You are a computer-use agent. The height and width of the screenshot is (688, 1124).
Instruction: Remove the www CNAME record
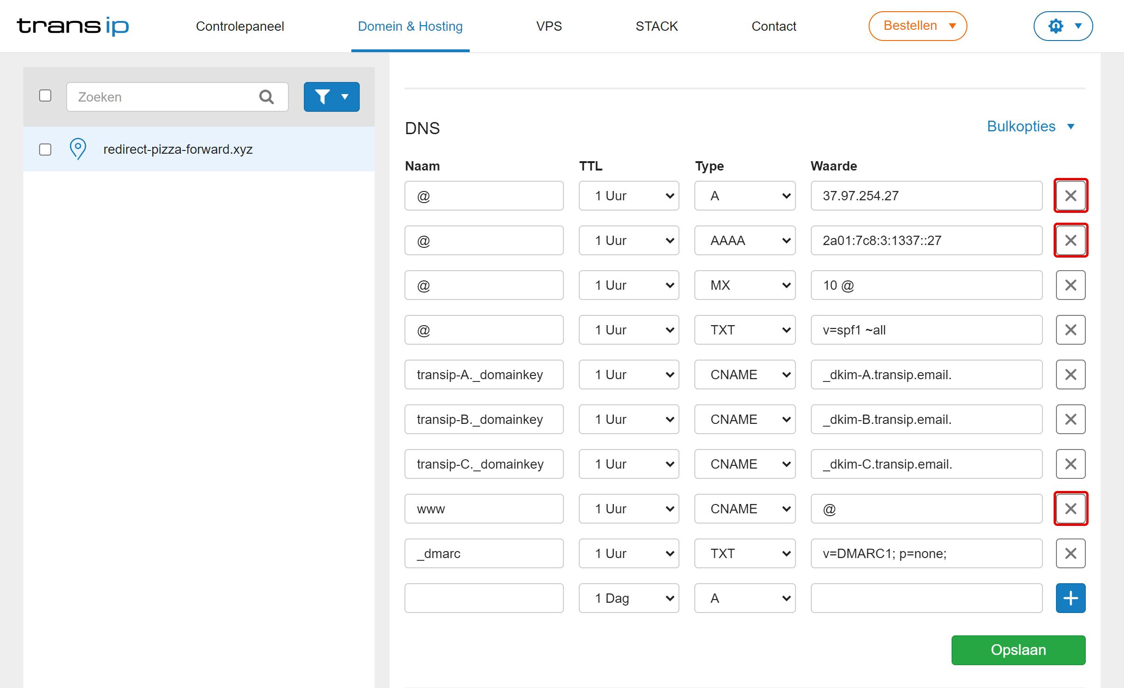[1070, 509]
